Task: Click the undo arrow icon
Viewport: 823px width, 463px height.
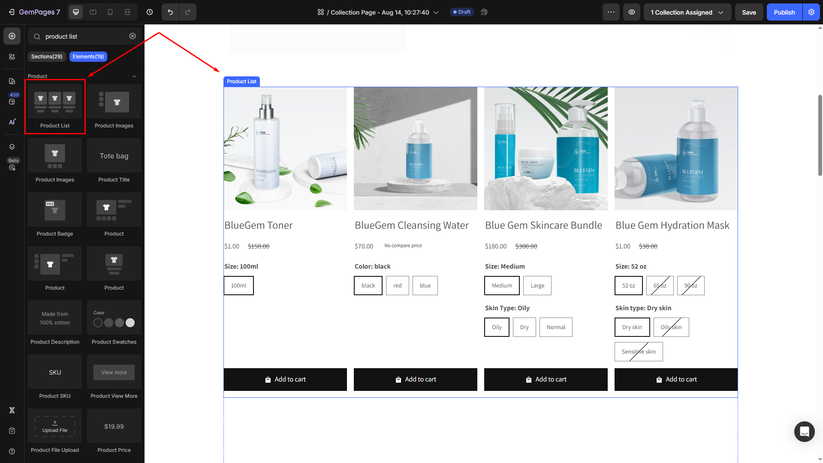Action: coord(170,12)
